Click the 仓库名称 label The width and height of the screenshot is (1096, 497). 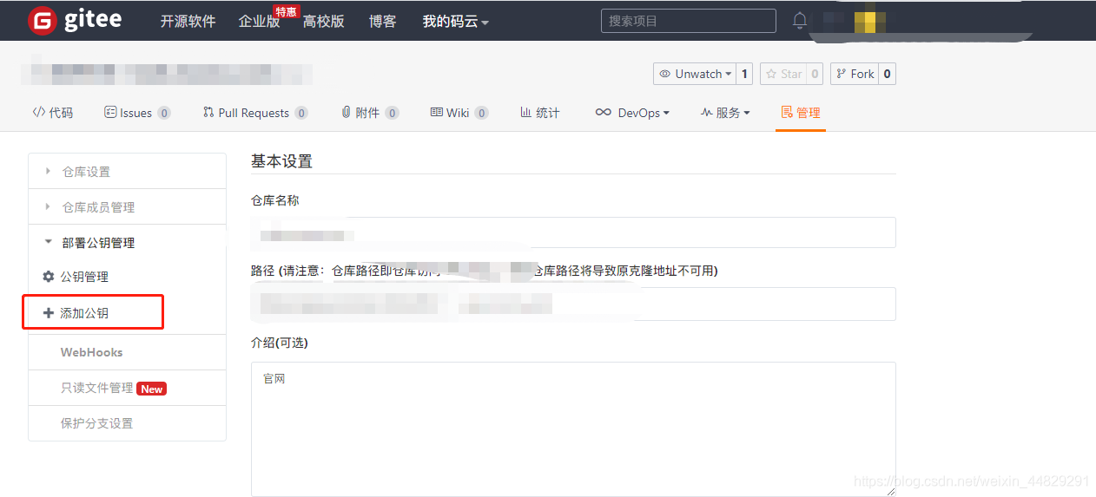click(x=275, y=200)
